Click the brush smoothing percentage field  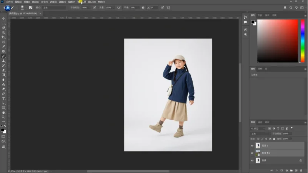(x=134, y=8)
